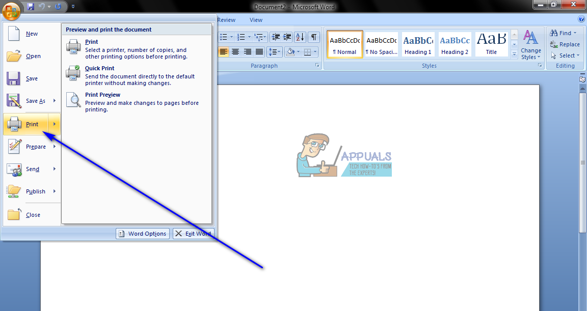This screenshot has width=587, height=311.
Task: Click the Exit Word button
Action: 194,234
